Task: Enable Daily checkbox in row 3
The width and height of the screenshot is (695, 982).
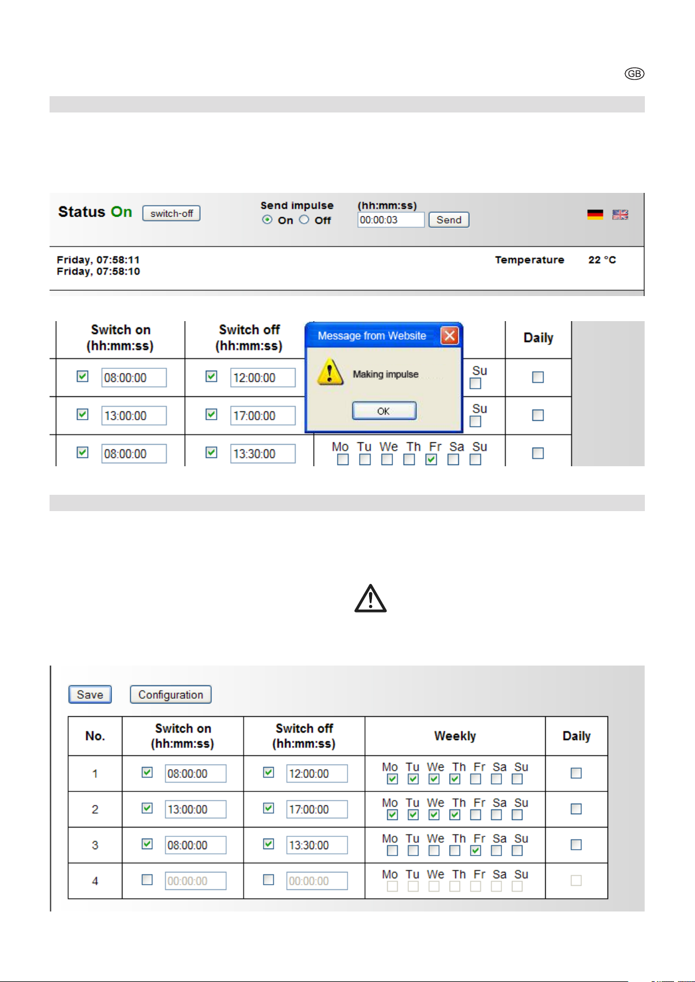Action: click(x=576, y=844)
